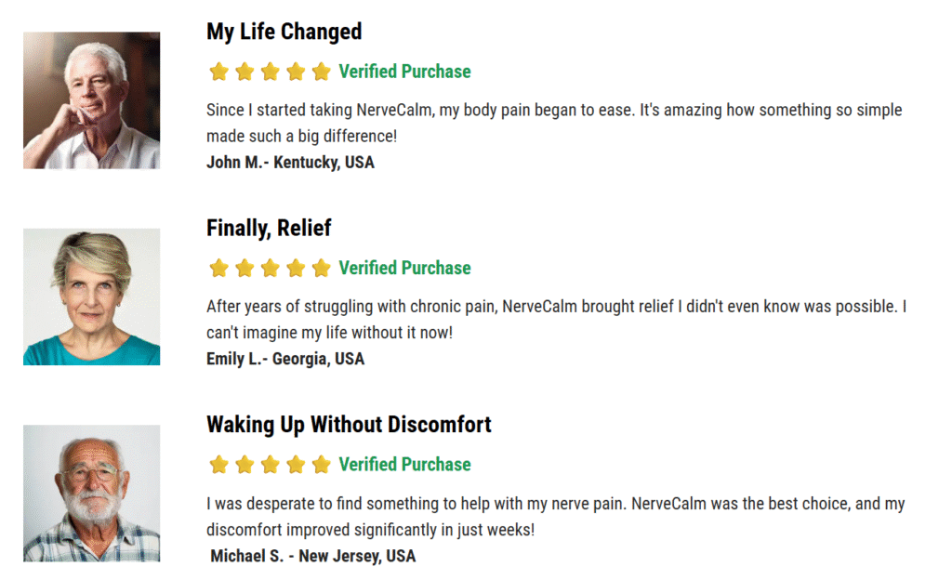Viewport: 952px width, 580px height.
Task: Click the fourth star under Finally, Relief
Action: (x=296, y=268)
